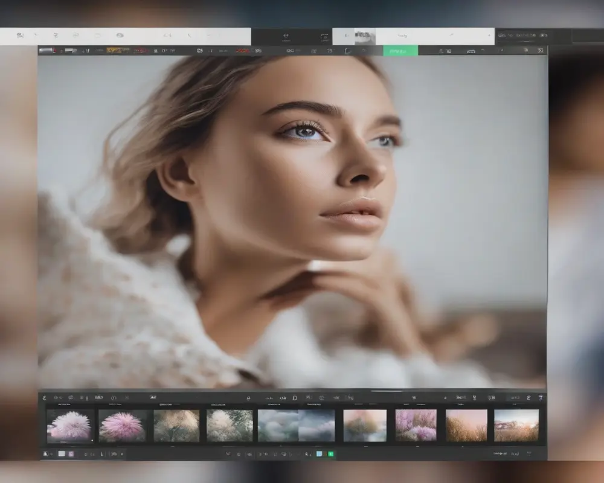Click the green square in bottom bar
Image resolution: width=604 pixels, height=483 pixels.
coord(330,454)
